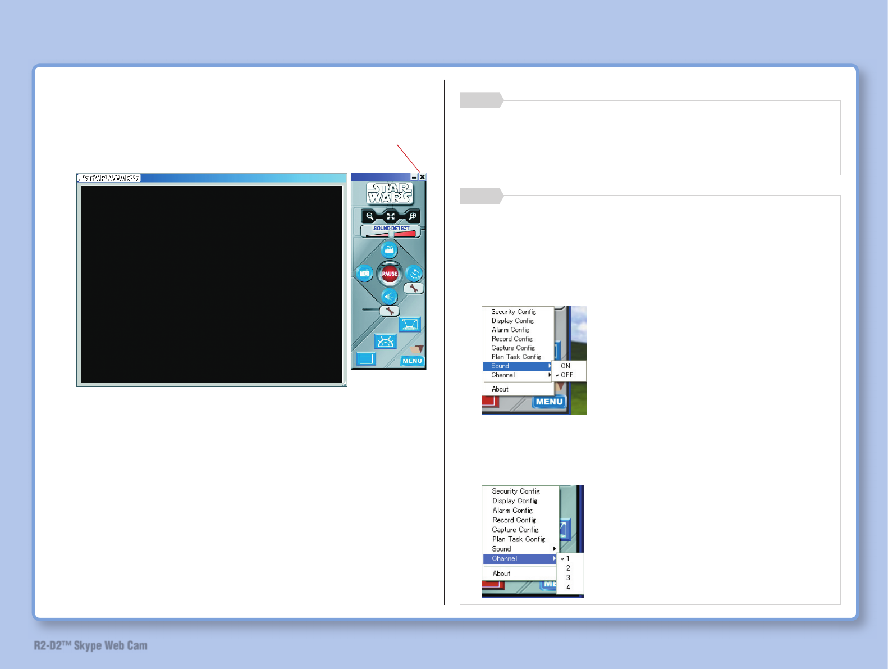Click the red PAUSE button
This screenshot has width=888, height=669.
[390, 274]
